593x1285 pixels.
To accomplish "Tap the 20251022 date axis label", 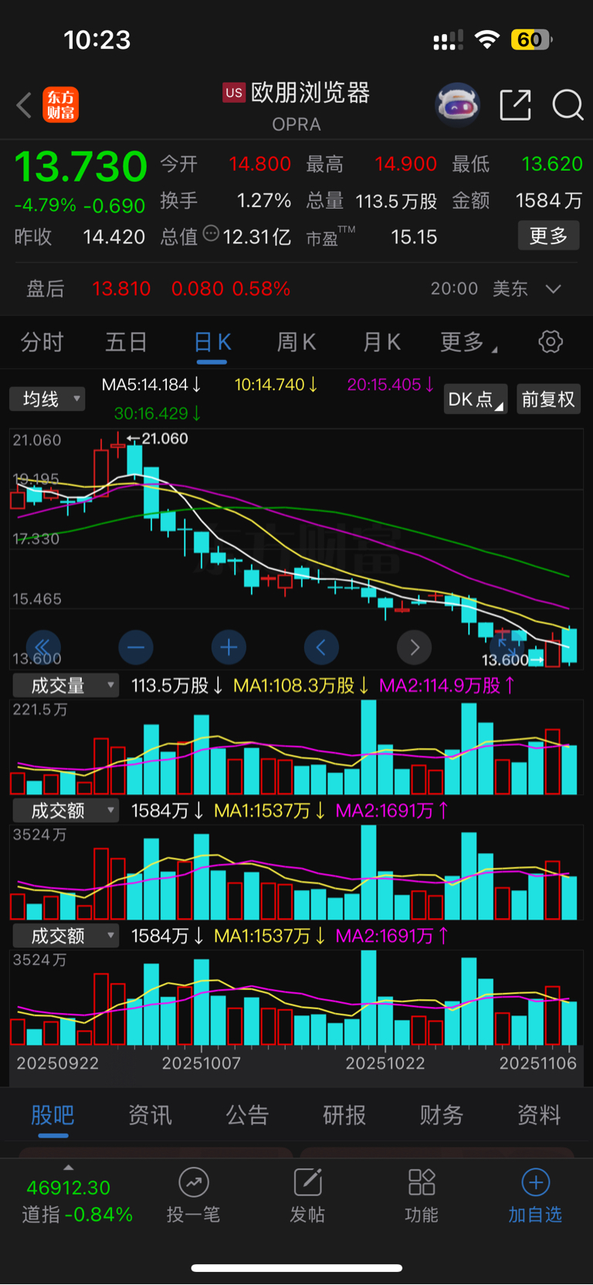I will point(385,1063).
